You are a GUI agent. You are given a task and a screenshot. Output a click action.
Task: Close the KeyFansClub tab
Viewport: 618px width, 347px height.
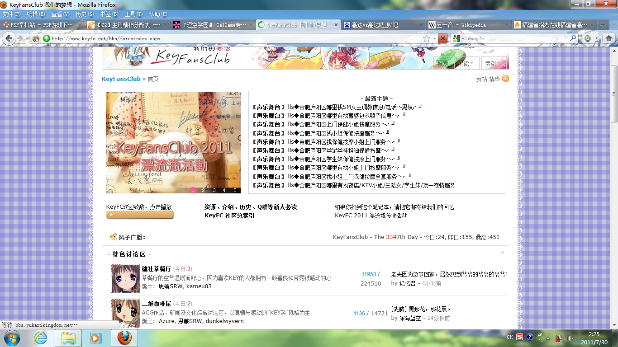pos(336,25)
